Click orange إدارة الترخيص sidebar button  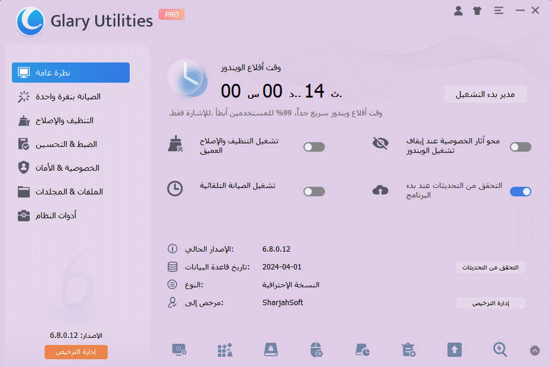click(x=76, y=352)
